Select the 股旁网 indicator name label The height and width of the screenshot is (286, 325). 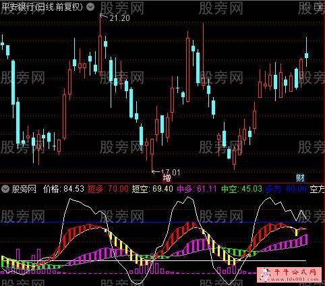pos(24,190)
